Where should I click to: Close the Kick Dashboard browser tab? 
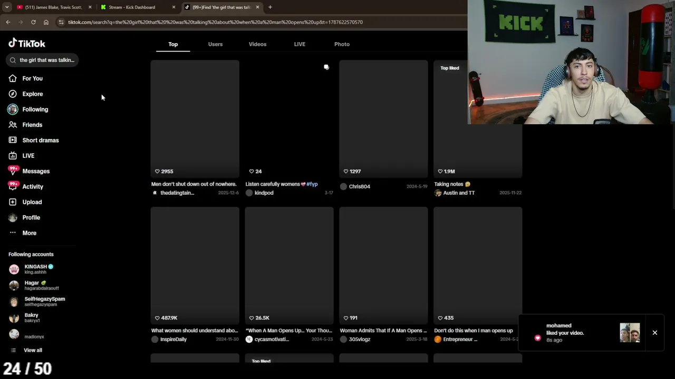173,7
